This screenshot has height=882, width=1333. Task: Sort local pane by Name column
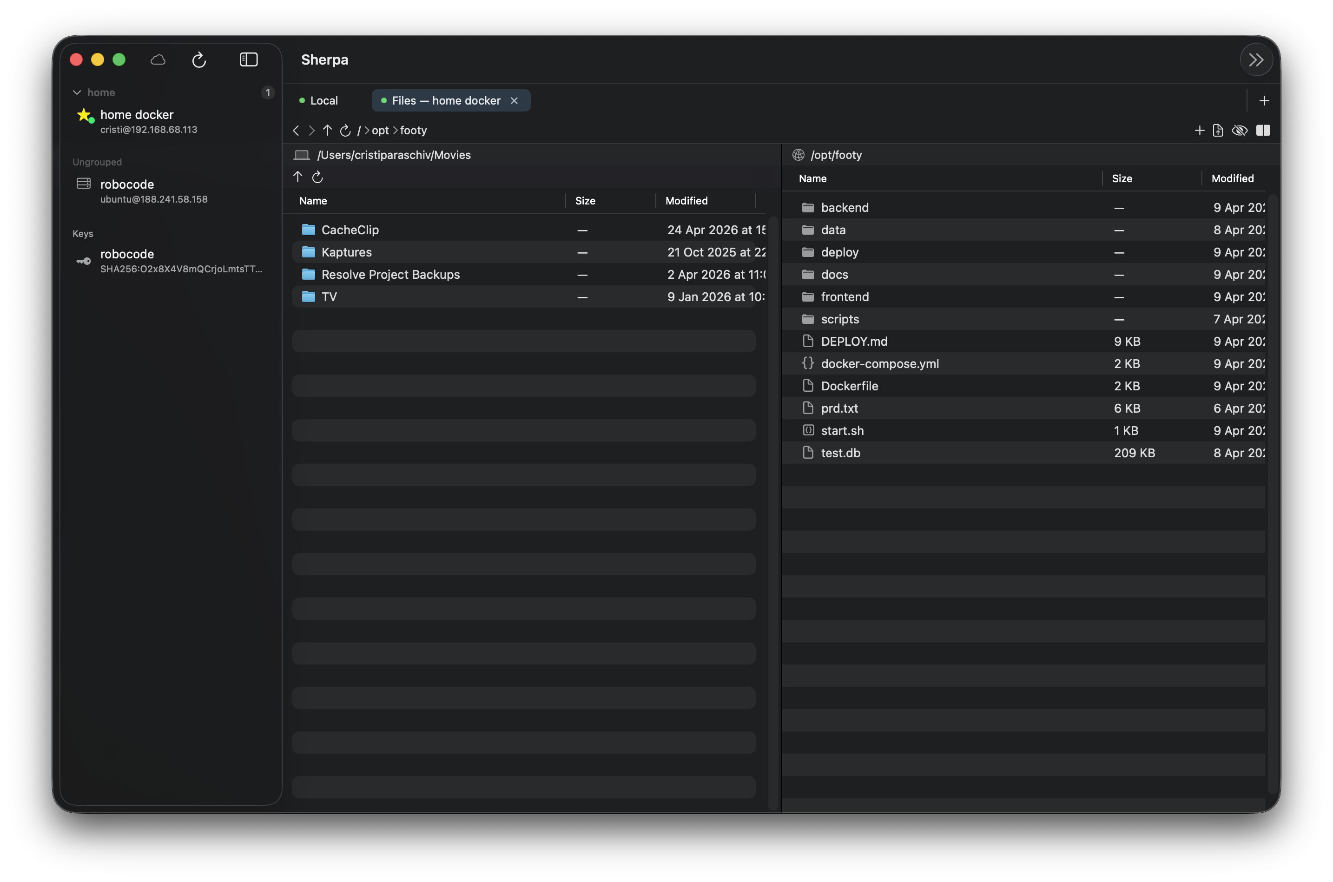pos(313,201)
